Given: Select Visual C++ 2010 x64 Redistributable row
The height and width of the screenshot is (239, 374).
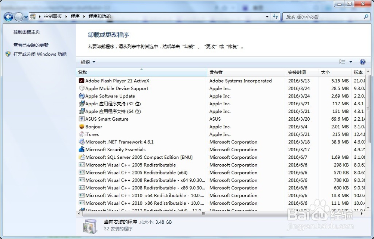Looking at the screenshot, I should point(221,195).
